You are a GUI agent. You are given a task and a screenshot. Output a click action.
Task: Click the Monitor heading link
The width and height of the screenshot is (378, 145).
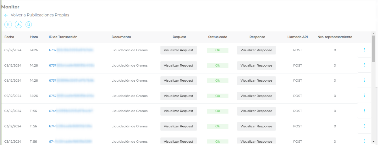tap(10, 7)
